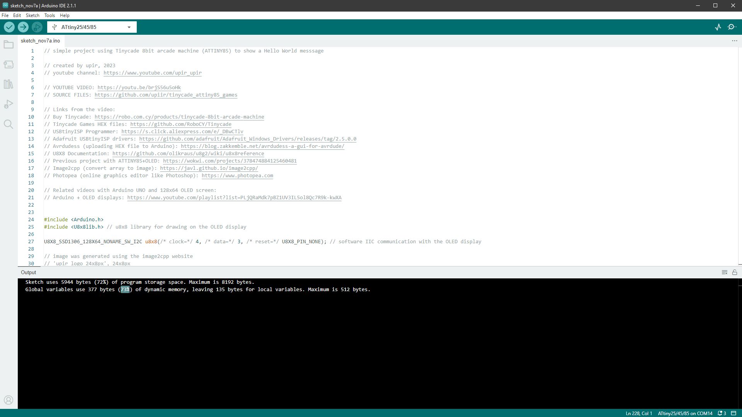Image resolution: width=742 pixels, height=417 pixels.
Task: Open the Serial Monitor
Action: pyautogui.click(x=732, y=27)
